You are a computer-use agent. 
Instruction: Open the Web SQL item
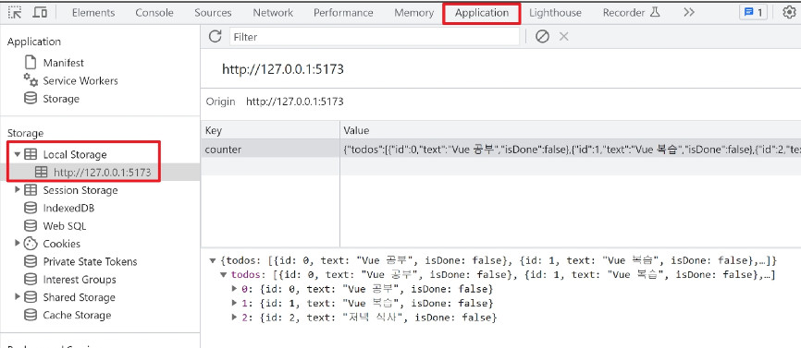65,226
